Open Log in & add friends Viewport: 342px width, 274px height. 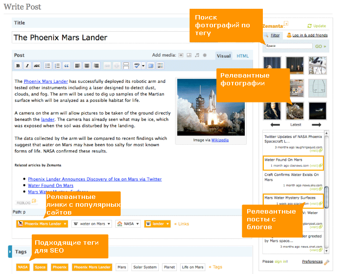(307, 35)
